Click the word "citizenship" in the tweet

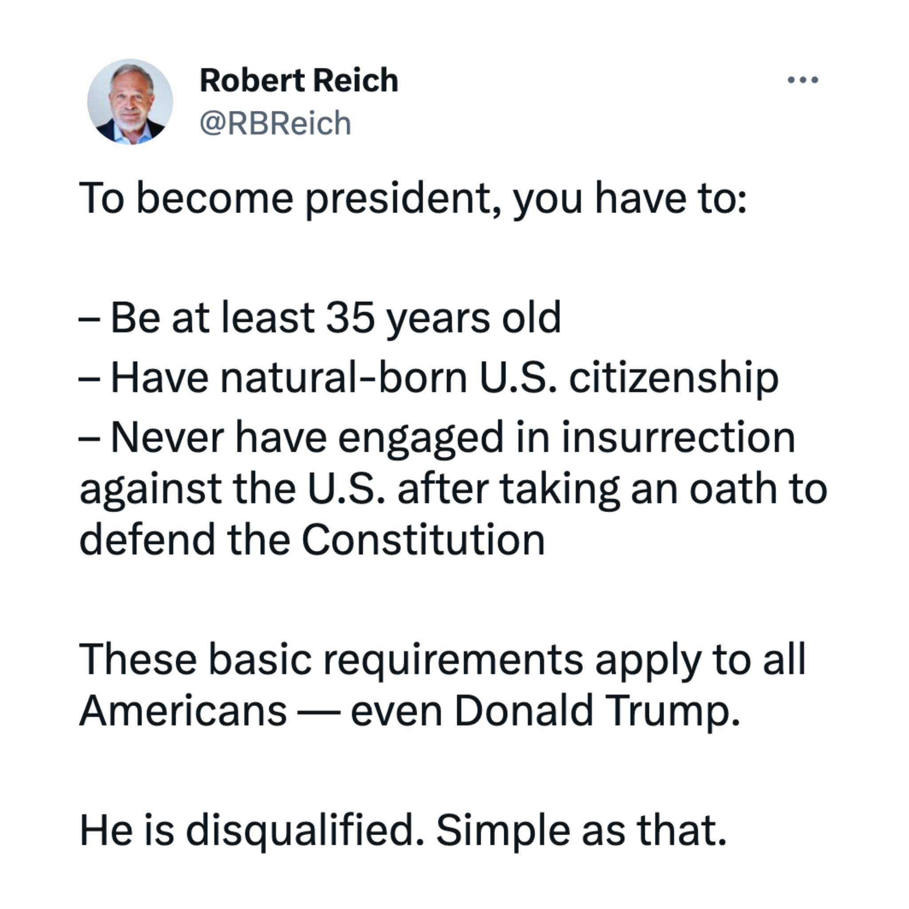(673, 378)
